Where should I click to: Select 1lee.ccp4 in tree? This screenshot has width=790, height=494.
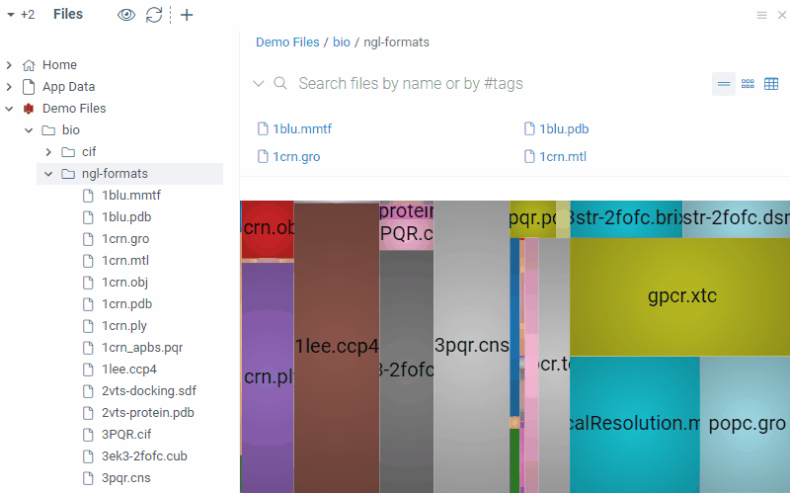click(x=129, y=369)
